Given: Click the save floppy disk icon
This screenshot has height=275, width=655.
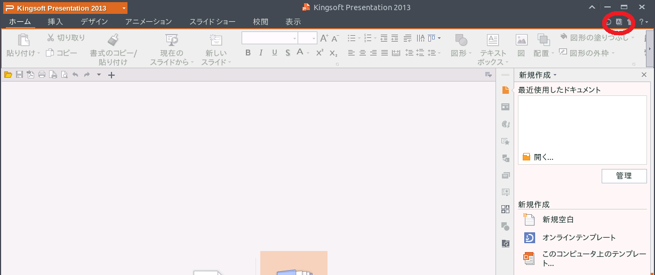Looking at the screenshot, I should click(19, 75).
